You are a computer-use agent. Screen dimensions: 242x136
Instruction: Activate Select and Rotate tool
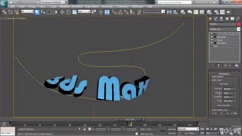click(68, 12)
